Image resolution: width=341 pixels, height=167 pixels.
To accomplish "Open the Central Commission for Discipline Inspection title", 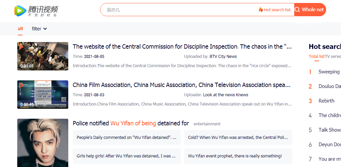I will click(182, 47).
